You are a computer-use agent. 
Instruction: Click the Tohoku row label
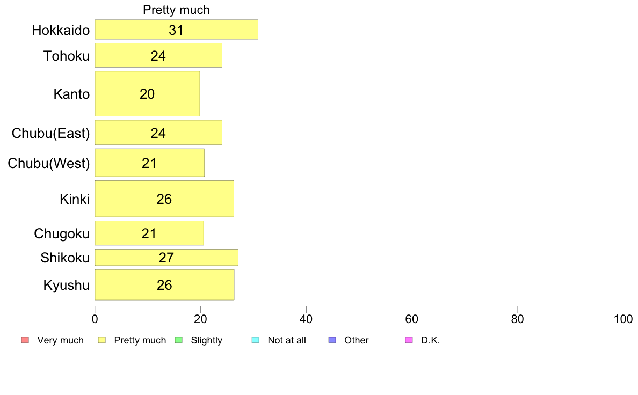pos(67,56)
